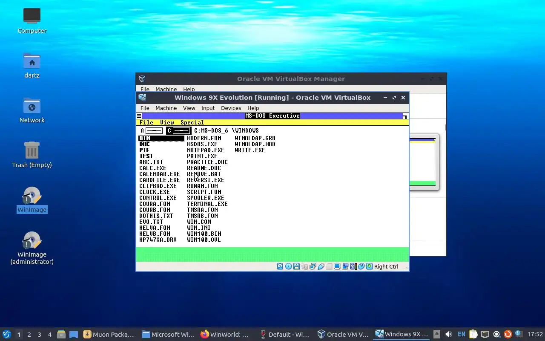Screen dimensions: 545x341
Task: Select CONTROL.EXE in file list
Action: tap(158, 198)
